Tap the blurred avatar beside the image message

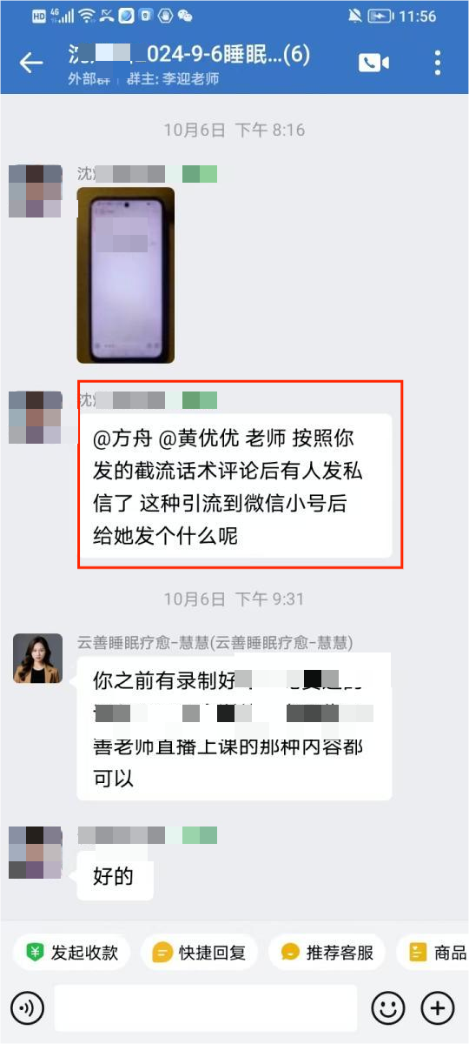(x=35, y=191)
